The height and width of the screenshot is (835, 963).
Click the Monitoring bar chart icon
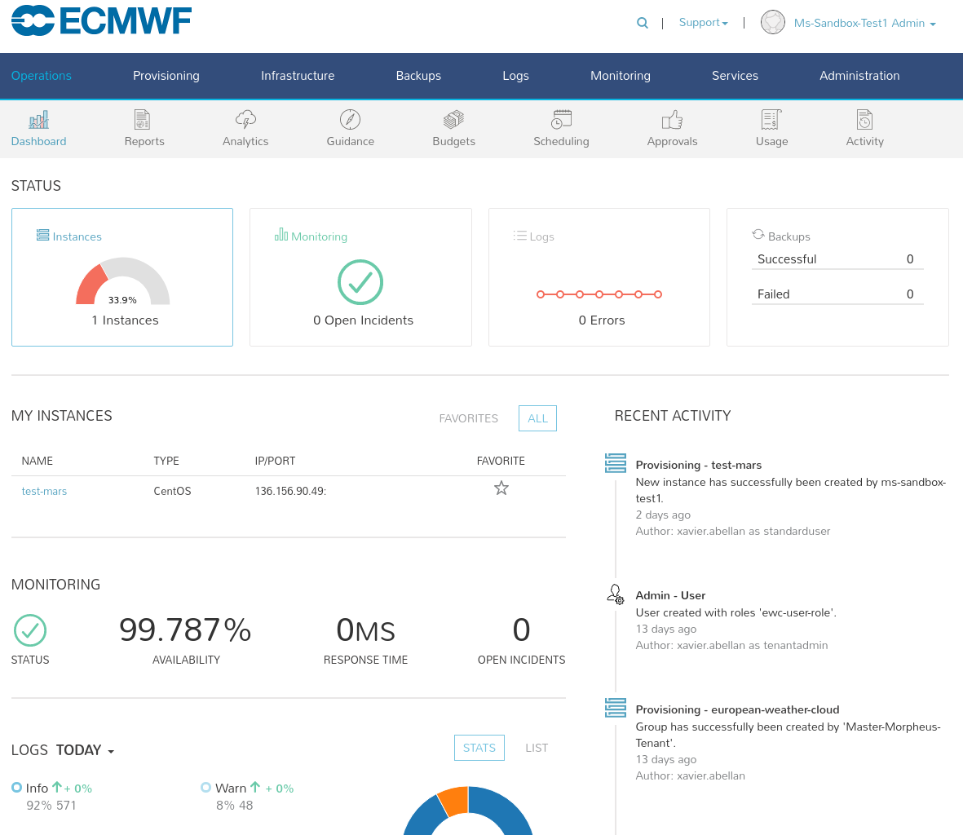point(281,235)
